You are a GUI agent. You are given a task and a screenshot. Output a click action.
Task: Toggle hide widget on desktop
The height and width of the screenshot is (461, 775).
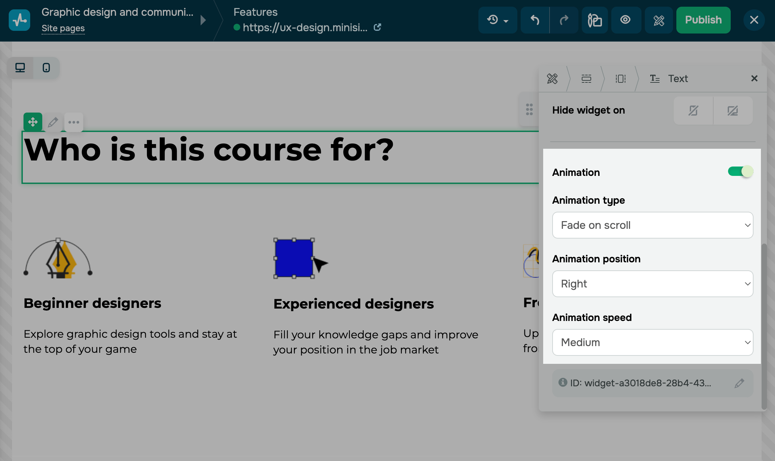pos(733,111)
